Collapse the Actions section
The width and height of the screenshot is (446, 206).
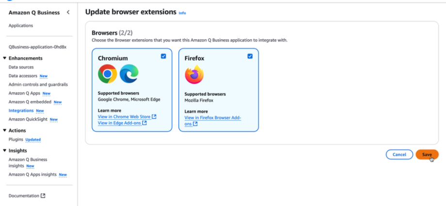tap(5, 130)
